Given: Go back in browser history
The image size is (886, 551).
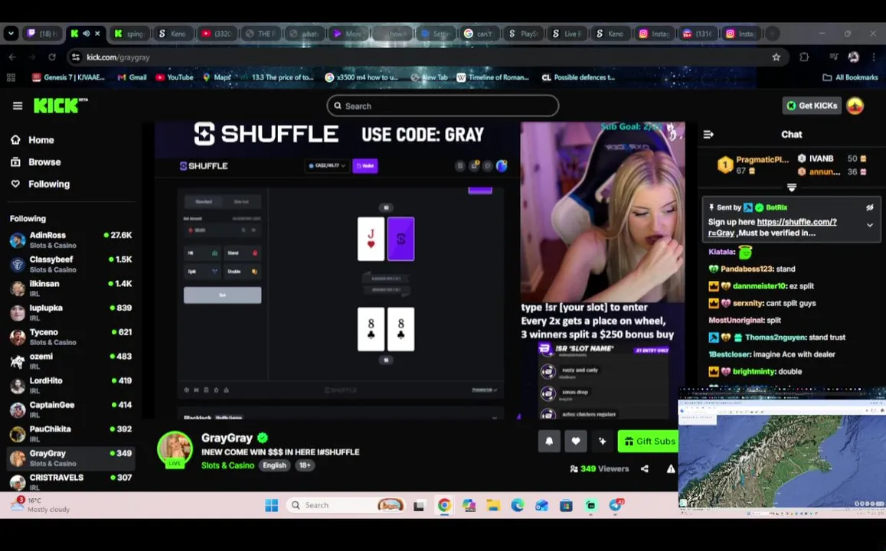Looking at the screenshot, I should (12, 57).
